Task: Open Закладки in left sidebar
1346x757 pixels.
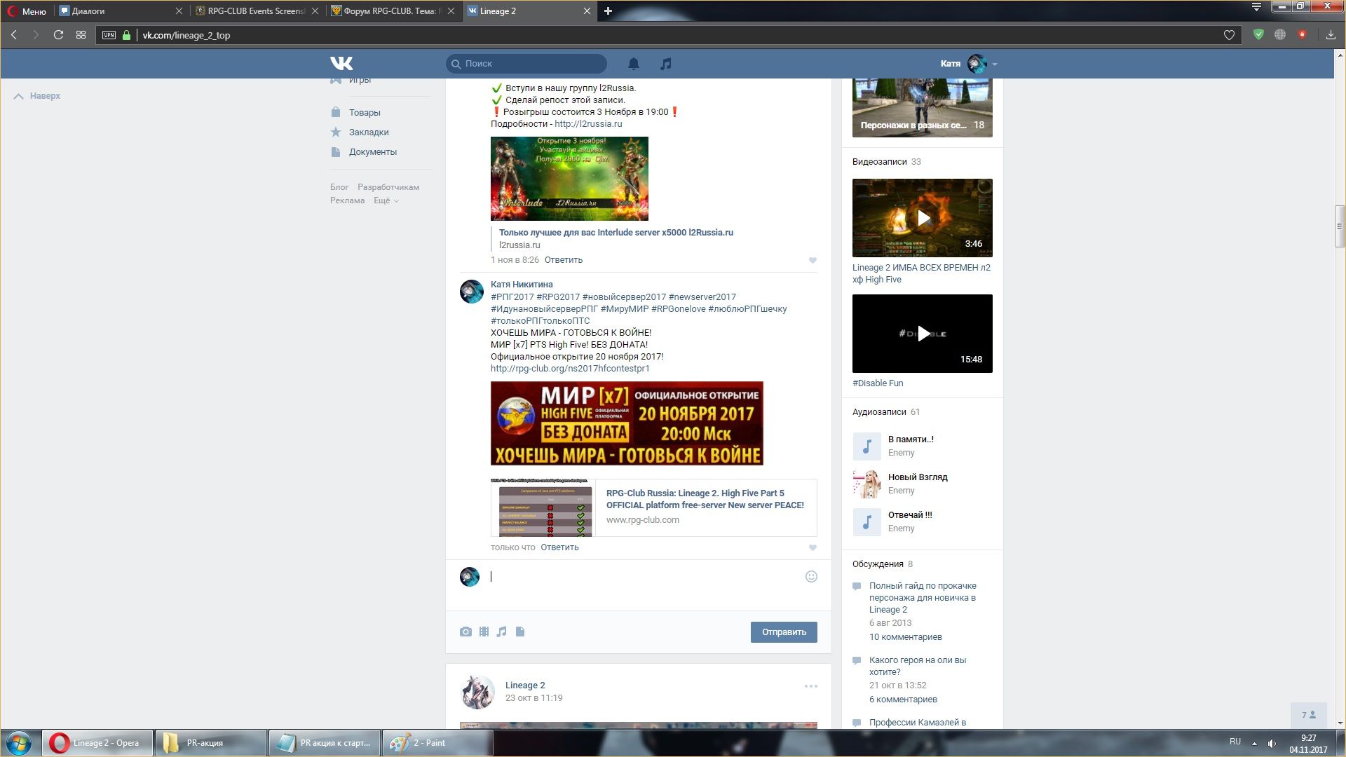Action: 368,132
